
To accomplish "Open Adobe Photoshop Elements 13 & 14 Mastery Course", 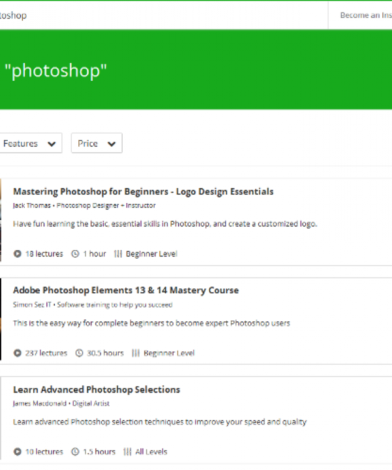I will (x=125, y=290).
